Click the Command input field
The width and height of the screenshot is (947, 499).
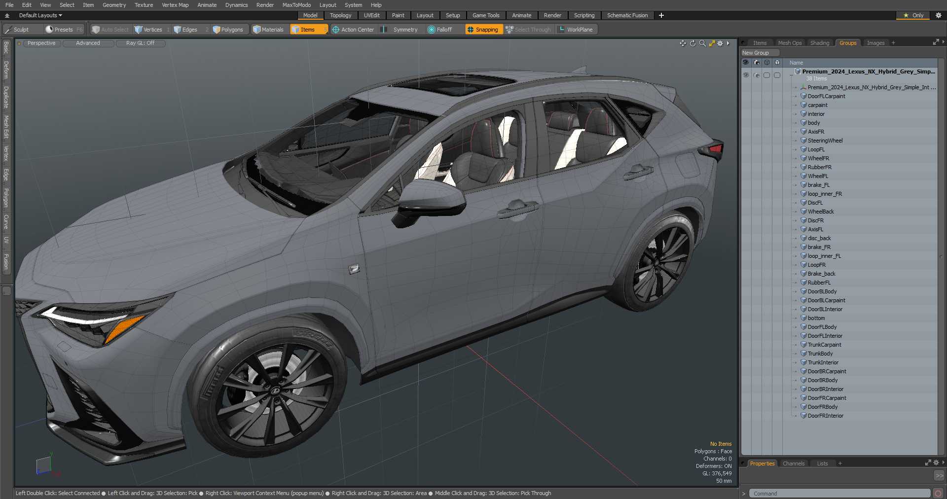tap(839, 494)
